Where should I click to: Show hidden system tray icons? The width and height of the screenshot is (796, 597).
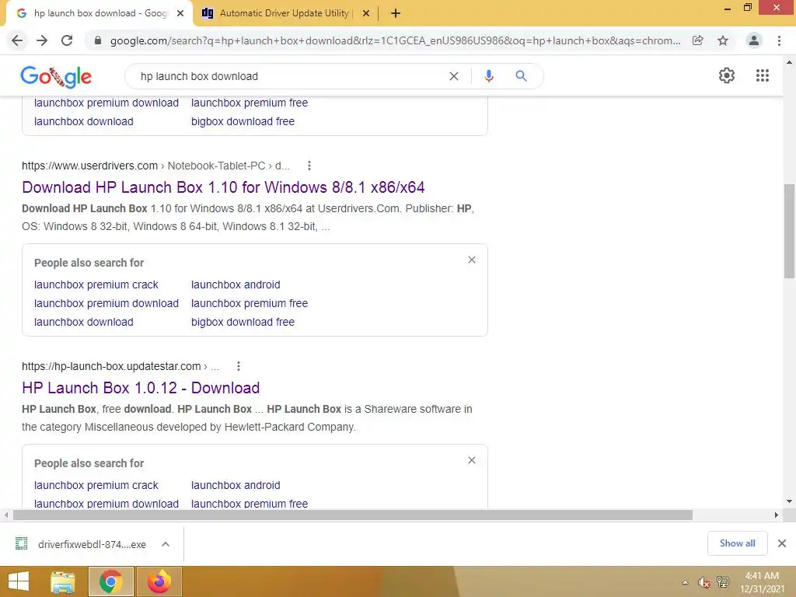[x=686, y=582]
